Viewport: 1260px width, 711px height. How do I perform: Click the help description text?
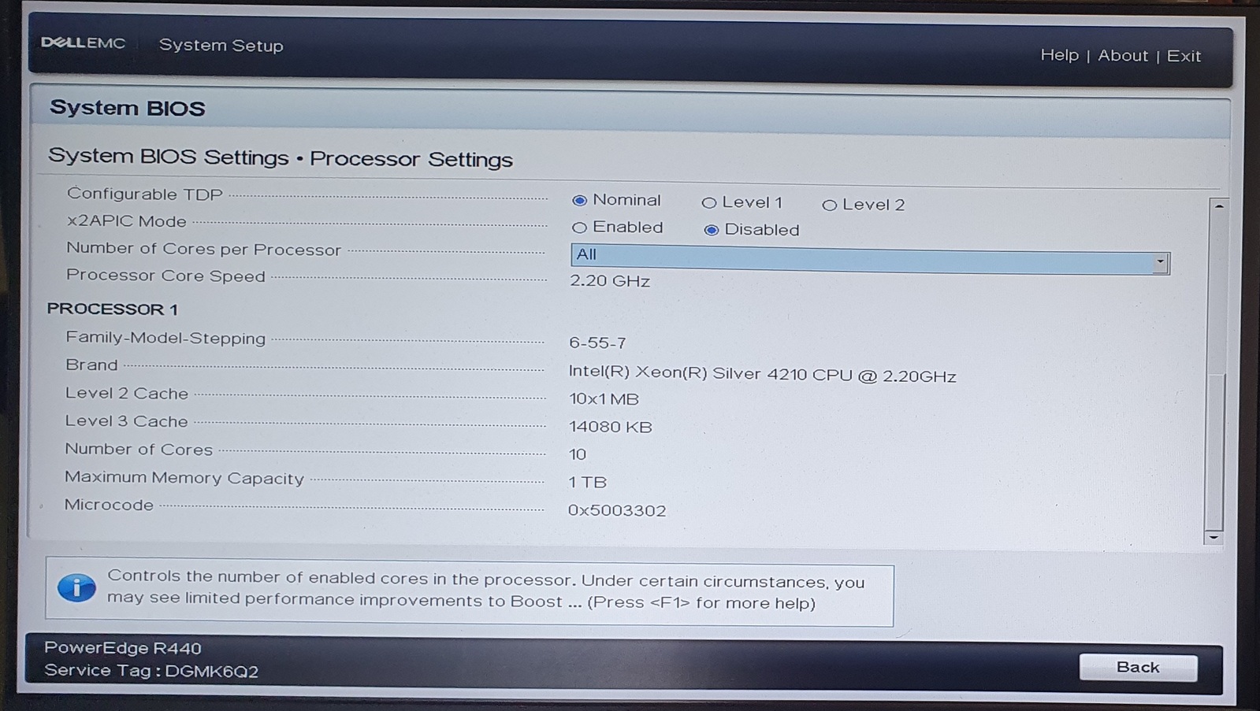pos(485,591)
